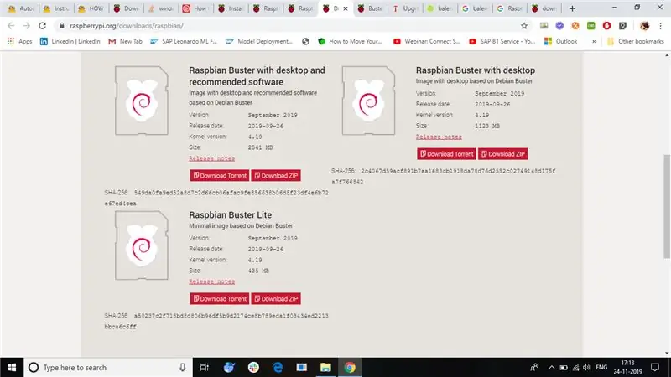Open the Apps bookmark shortcut
Image resolution: width=671 pixels, height=377 pixels.
19,41
